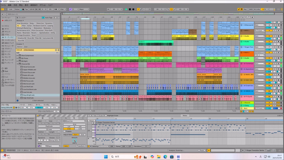
Task: Select the Drums category in the browser
Action: point(7,34)
